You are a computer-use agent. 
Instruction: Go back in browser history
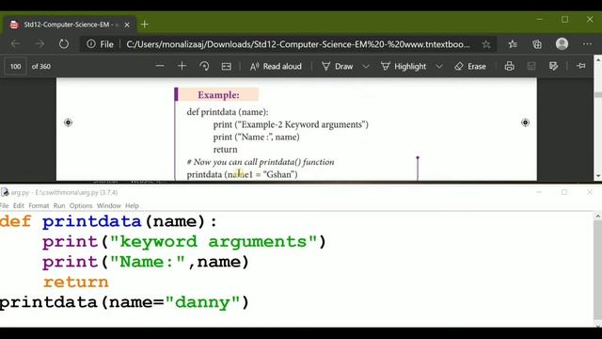[x=15, y=44]
